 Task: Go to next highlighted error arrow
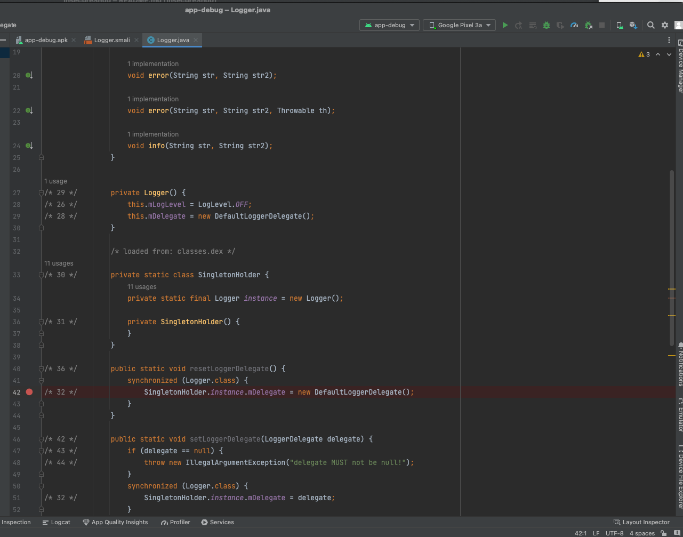[669, 54]
